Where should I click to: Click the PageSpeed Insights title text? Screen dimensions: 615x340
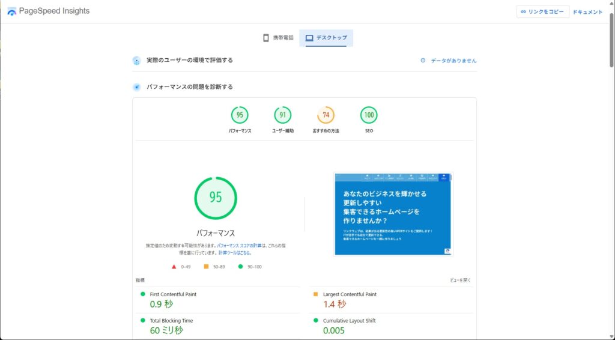click(x=54, y=11)
